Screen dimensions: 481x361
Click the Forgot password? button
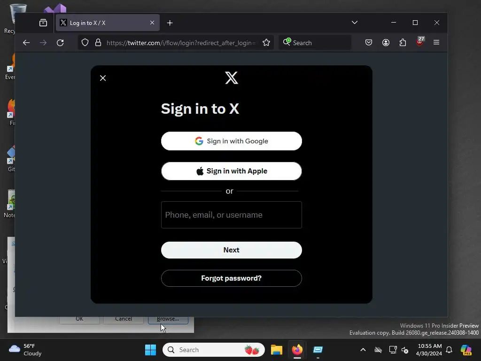[x=231, y=278]
